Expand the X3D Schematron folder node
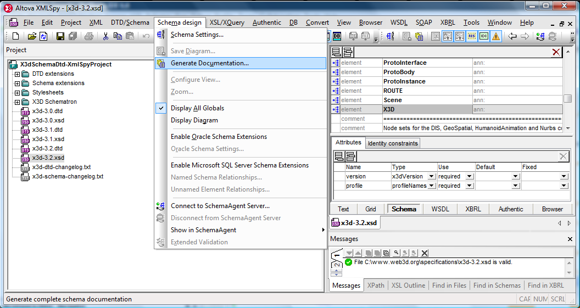580x308 pixels. [17, 102]
